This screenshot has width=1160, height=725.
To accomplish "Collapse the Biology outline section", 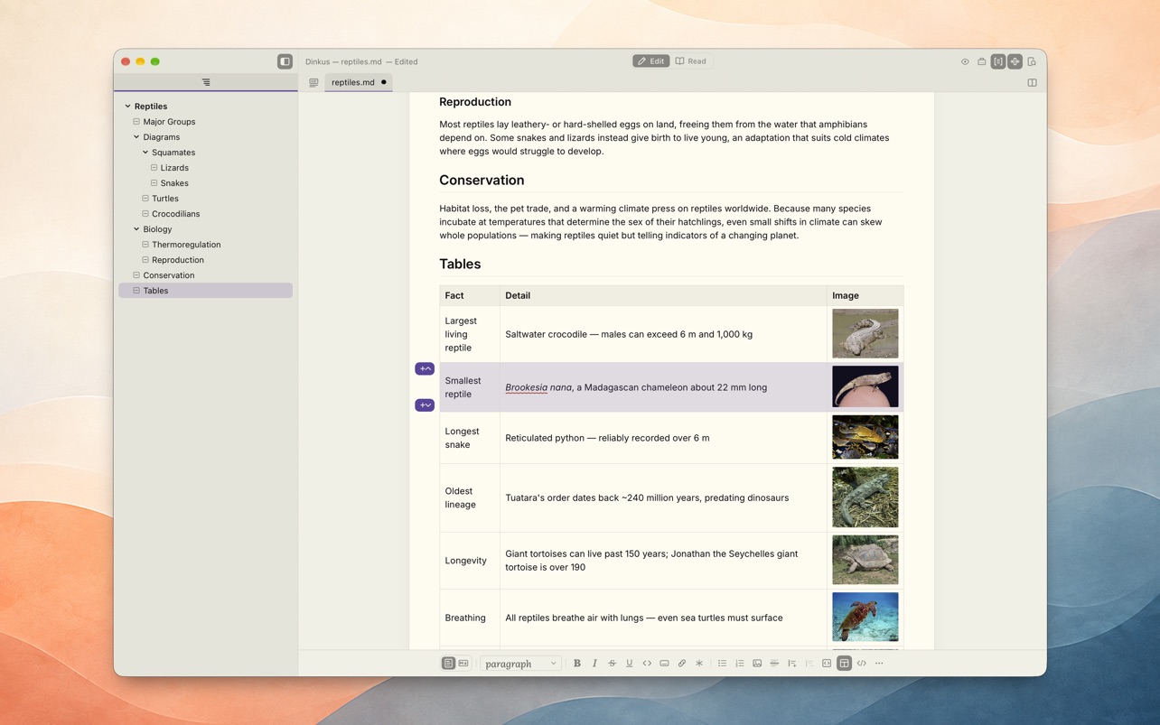I will pos(136,229).
